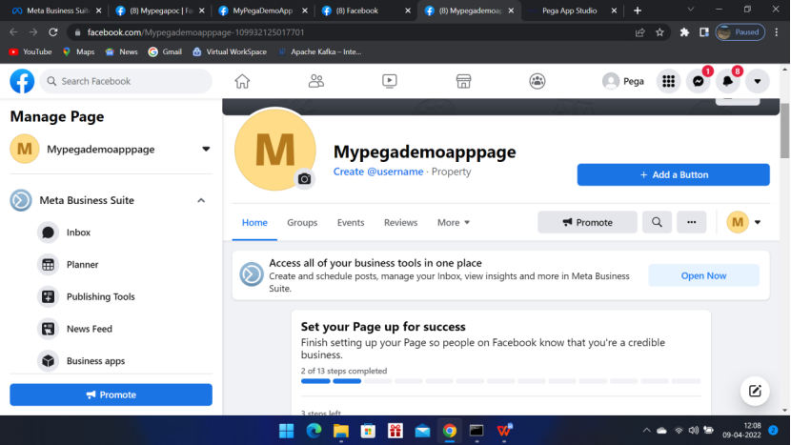The image size is (791, 445).
Task: Click the sidebar Promote button
Action: (111, 394)
